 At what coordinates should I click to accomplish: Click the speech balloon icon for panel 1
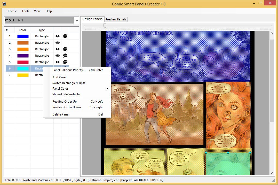[x=65, y=36]
